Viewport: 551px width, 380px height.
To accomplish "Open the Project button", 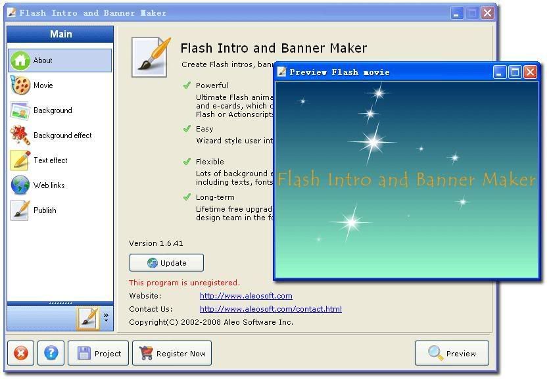I will pyautogui.click(x=99, y=353).
